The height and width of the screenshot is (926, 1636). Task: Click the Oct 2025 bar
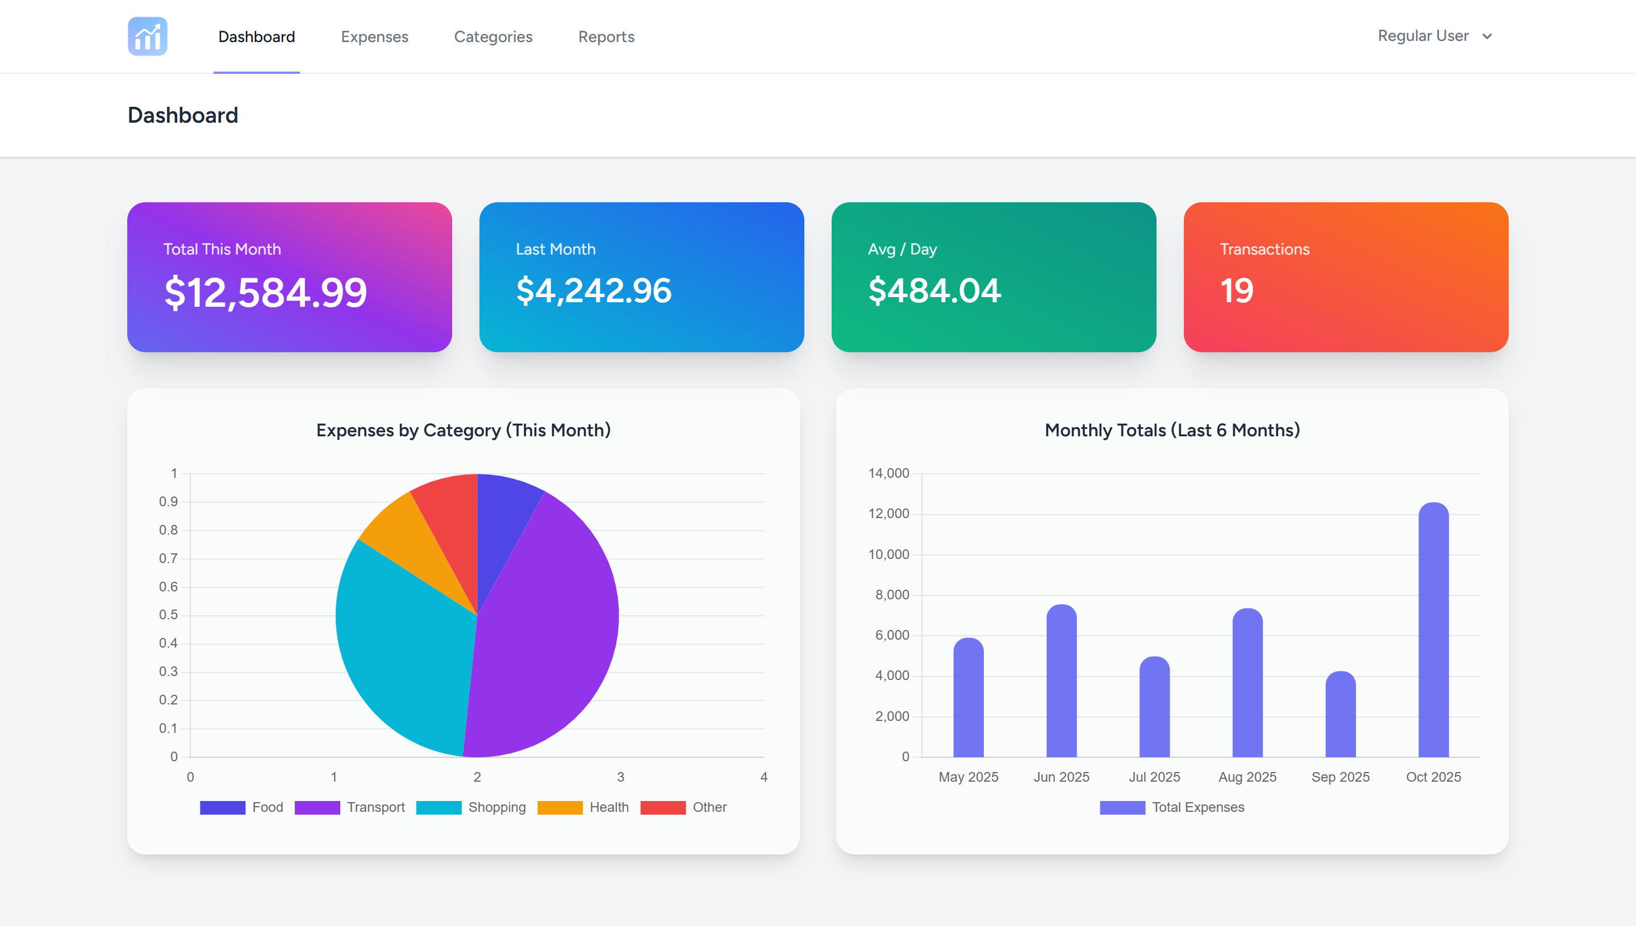point(1433,629)
